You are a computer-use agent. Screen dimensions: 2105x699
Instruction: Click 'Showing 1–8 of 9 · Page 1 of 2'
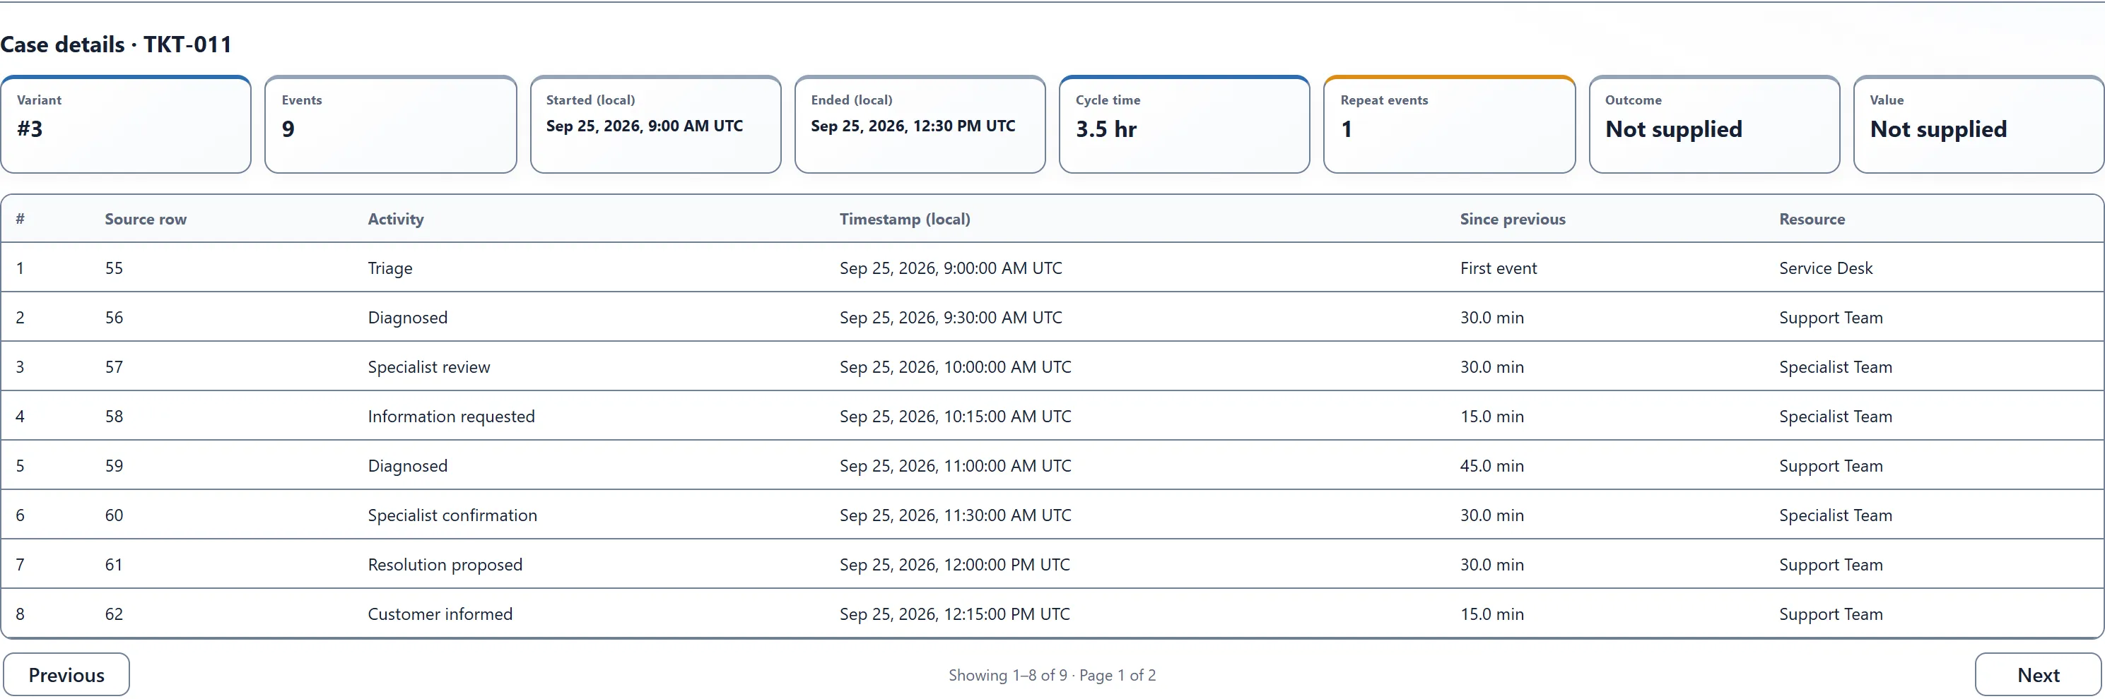1052,675
